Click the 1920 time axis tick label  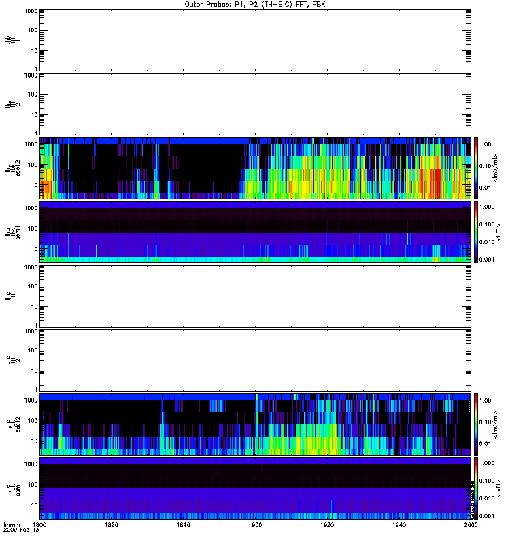[327, 526]
